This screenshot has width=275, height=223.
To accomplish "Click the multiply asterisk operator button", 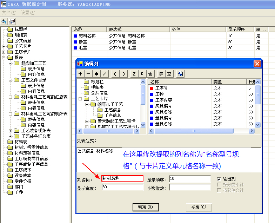I will (x=96, y=74).
